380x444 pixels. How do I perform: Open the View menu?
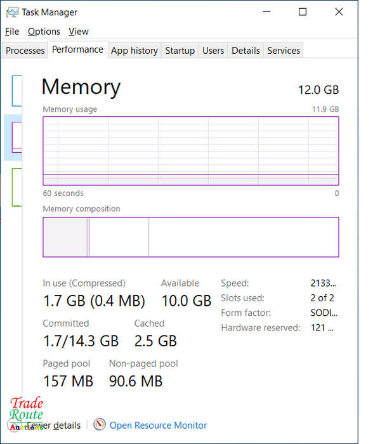[x=79, y=32]
